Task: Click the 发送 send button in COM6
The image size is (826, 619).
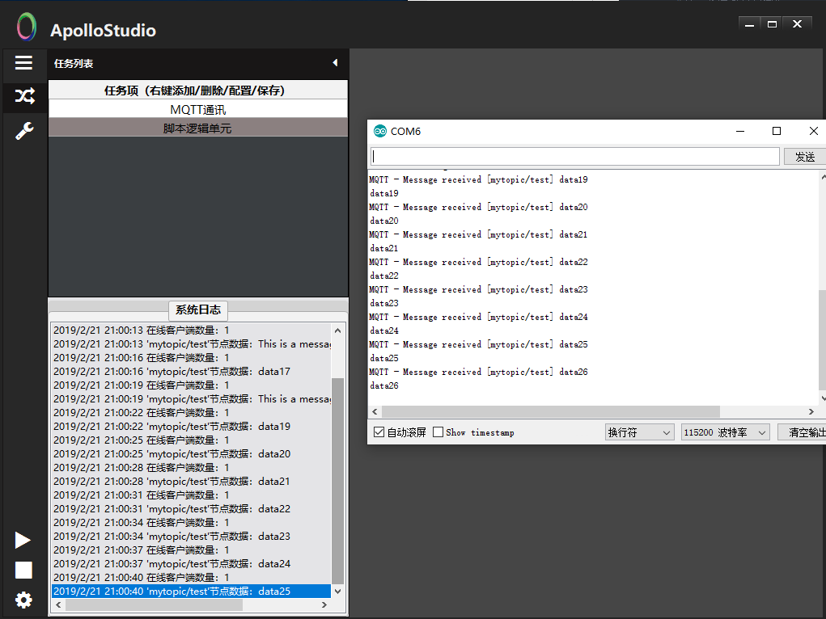Action: pyautogui.click(x=804, y=156)
